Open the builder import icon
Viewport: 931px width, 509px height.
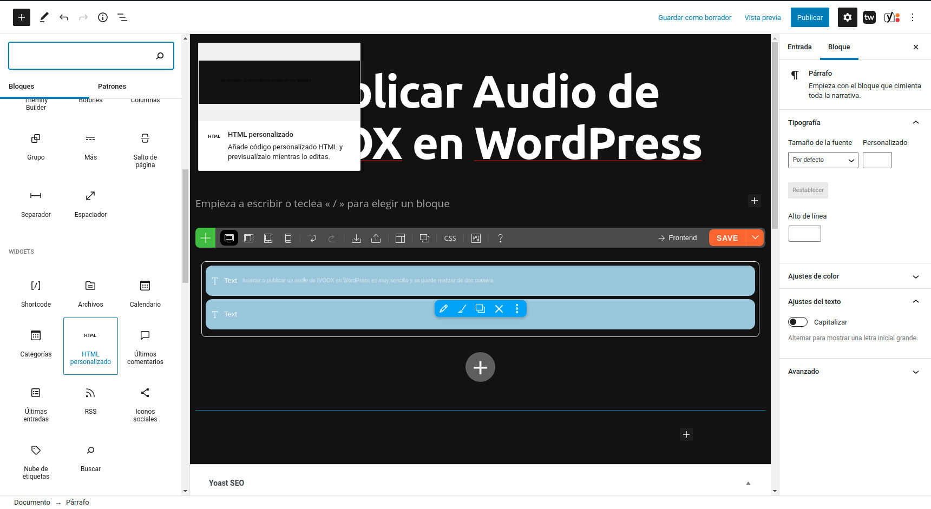[356, 238]
